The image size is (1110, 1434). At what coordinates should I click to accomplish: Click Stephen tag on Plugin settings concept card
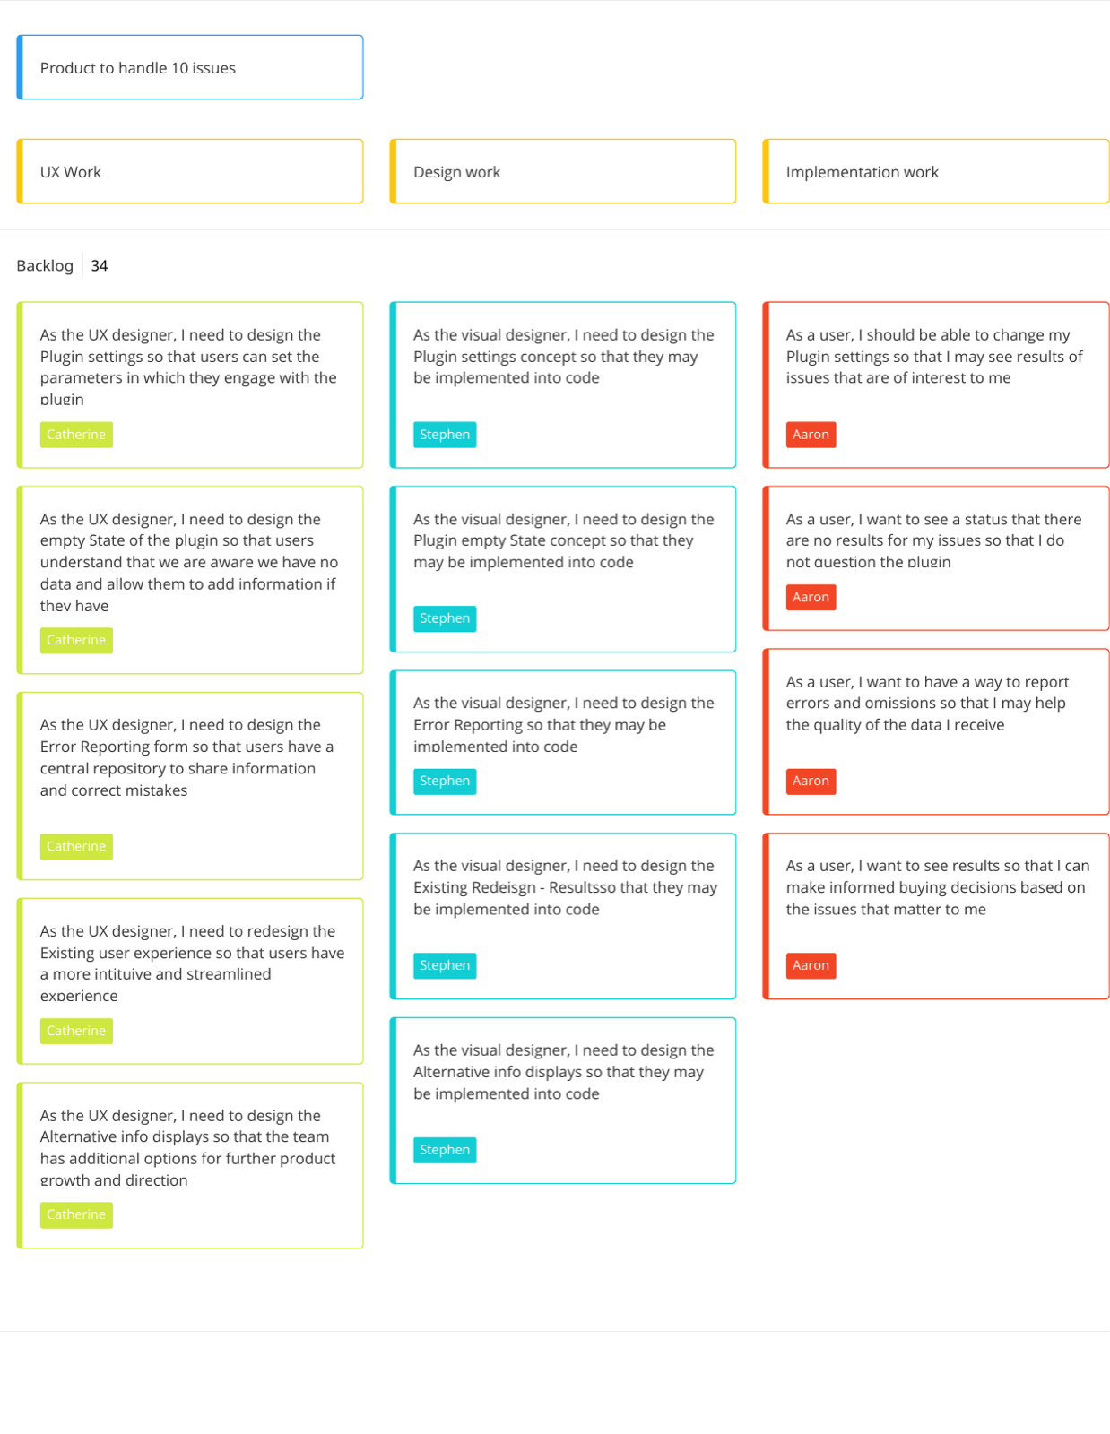coord(445,435)
